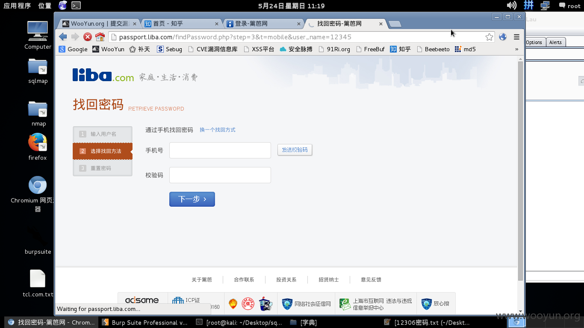This screenshot has width=584, height=328.
Task: Open the 应用程序 menu in top panel
Action: [x=17, y=6]
